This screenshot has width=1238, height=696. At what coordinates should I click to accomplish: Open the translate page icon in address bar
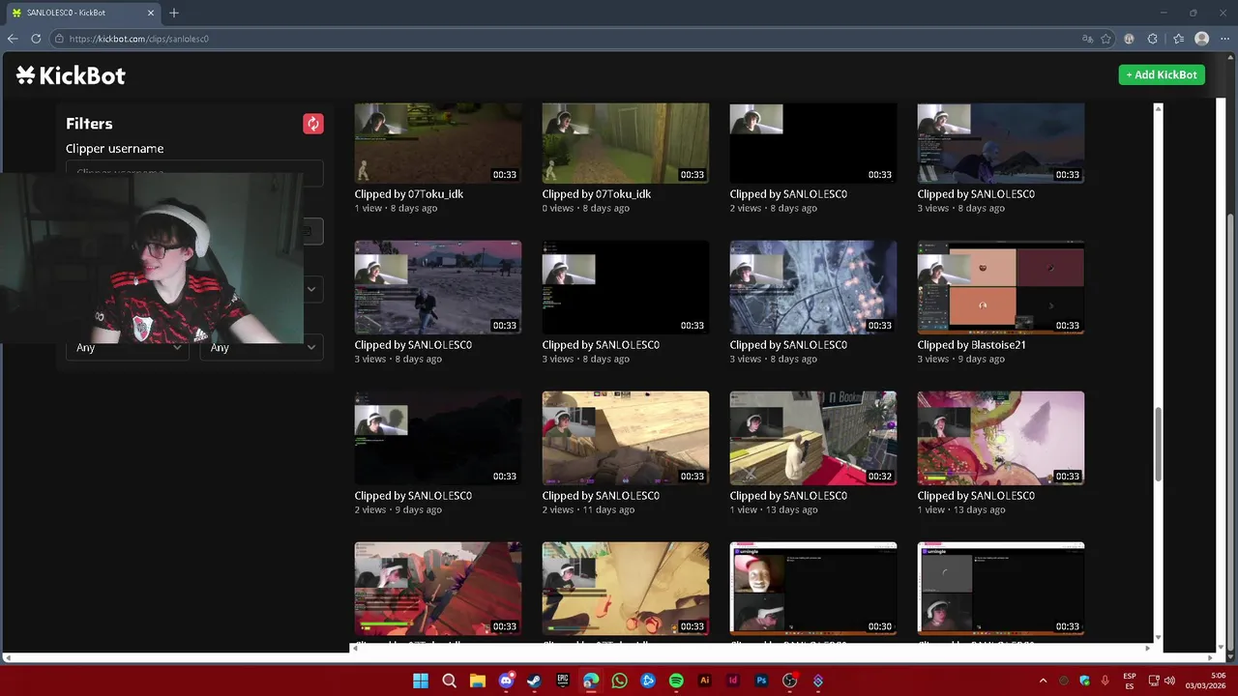1088,39
